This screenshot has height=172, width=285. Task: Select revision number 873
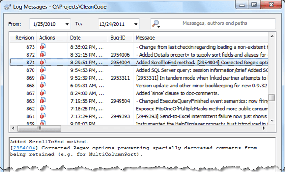(30, 47)
